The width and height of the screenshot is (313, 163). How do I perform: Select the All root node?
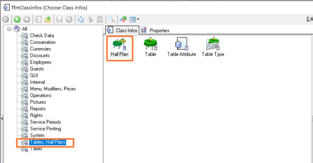(24, 29)
